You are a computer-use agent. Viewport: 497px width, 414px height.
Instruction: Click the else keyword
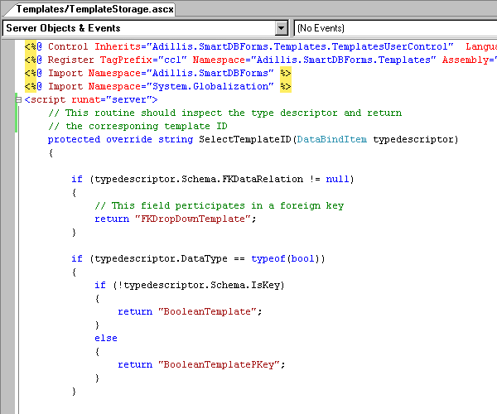click(x=106, y=339)
